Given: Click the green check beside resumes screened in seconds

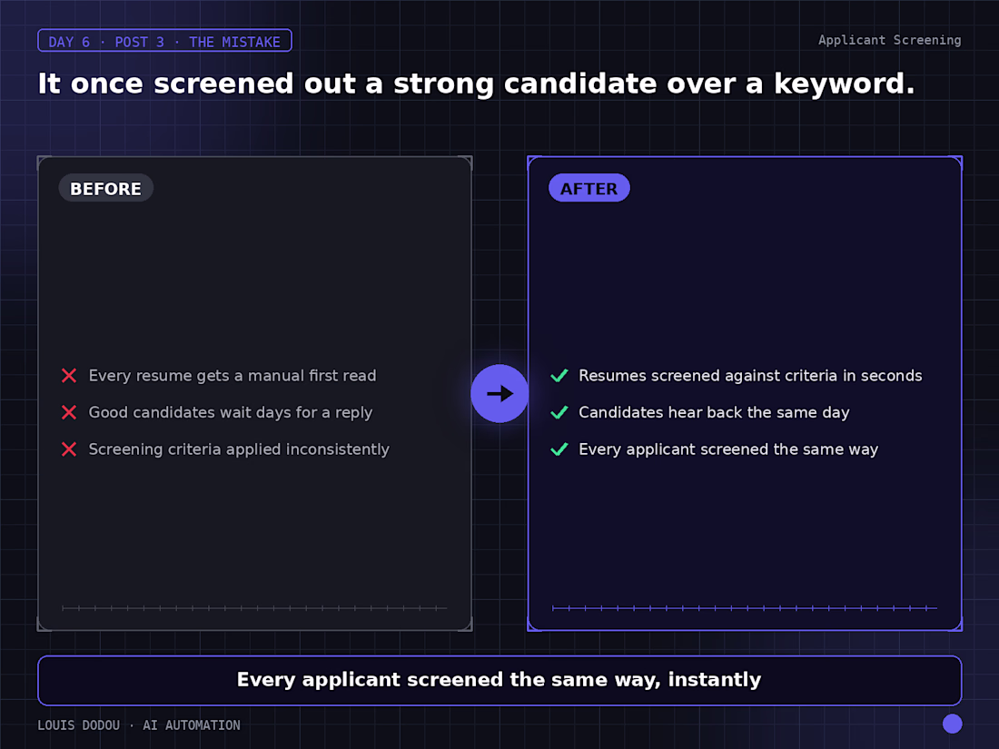Looking at the screenshot, I should (x=559, y=376).
